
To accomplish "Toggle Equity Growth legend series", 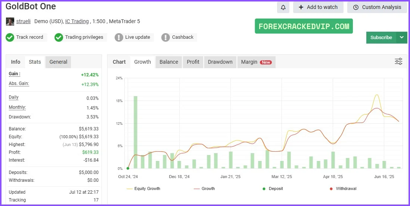I will pos(143,189).
